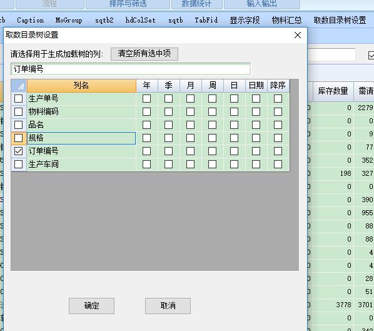Toggle 降序 checkbox for 生产单号

click(278, 99)
